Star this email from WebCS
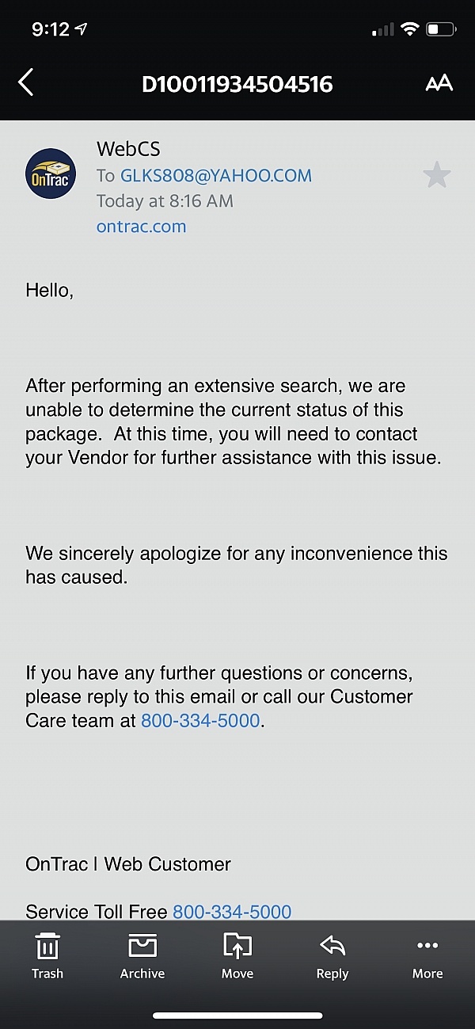Viewport: 475px width, 1029px height. [436, 174]
